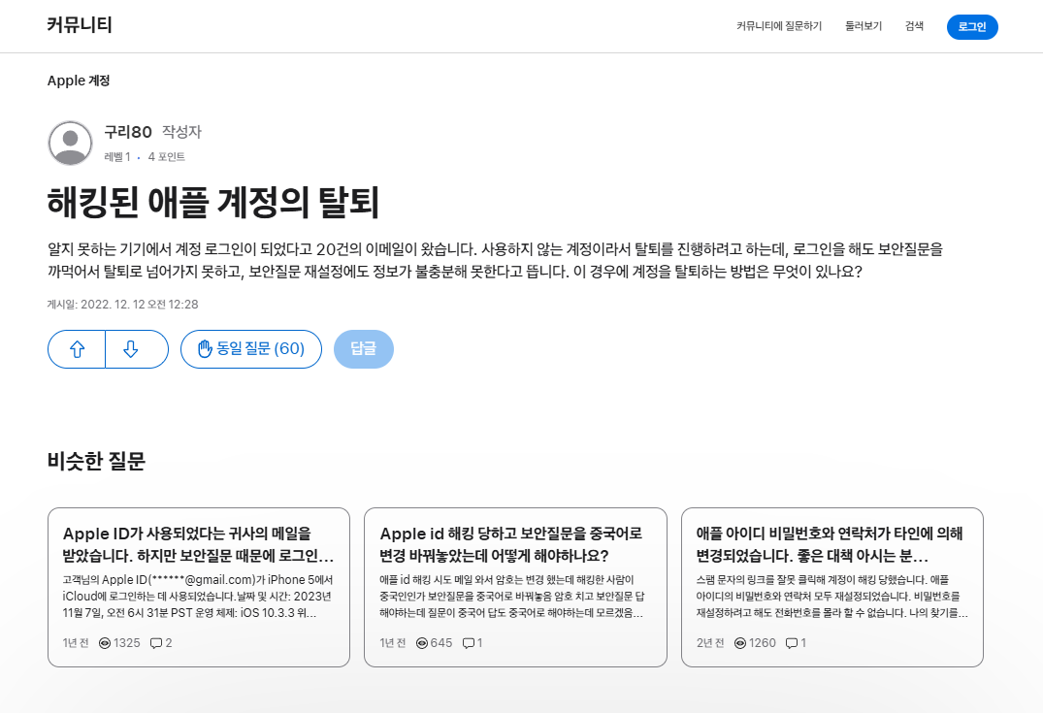Viewport: 1043px width, 713px height.
Task: Click the raised hand icon in 동일 질문 button
Action: (206, 349)
